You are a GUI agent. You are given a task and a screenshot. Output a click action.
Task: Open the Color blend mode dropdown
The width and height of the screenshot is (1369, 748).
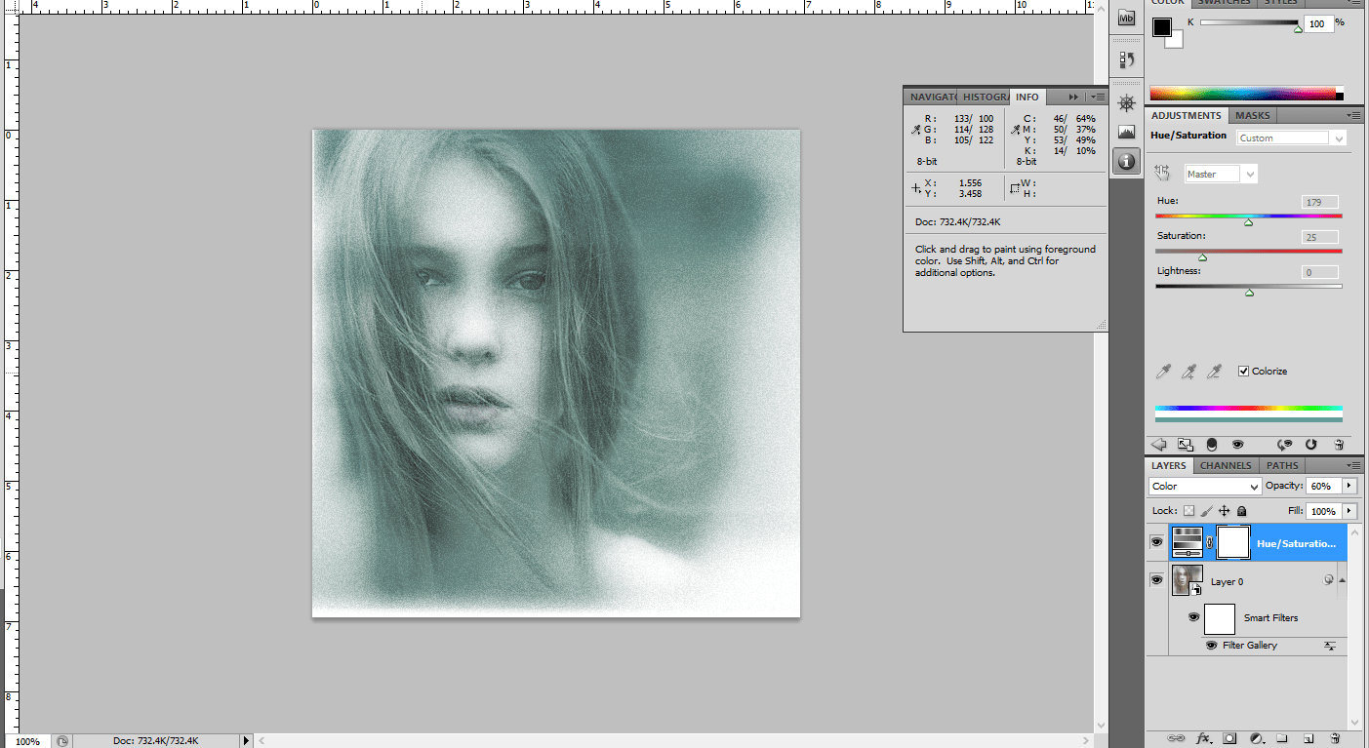(x=1206, y=486)
